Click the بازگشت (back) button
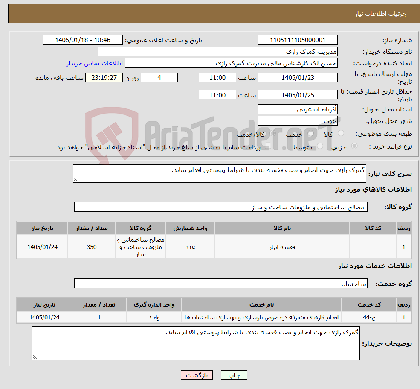The image size is (420, 389). (x=197, y=375)
